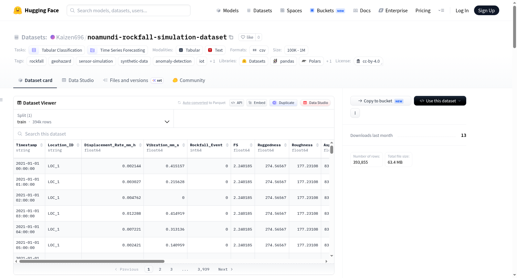Image resolution: width=517 pixels, height=278 pixels.
Task: Click the Embed button
Action: [257, 103]
